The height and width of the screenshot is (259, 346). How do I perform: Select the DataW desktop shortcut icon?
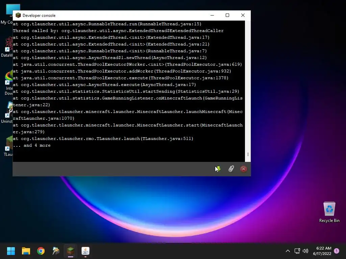7,47
